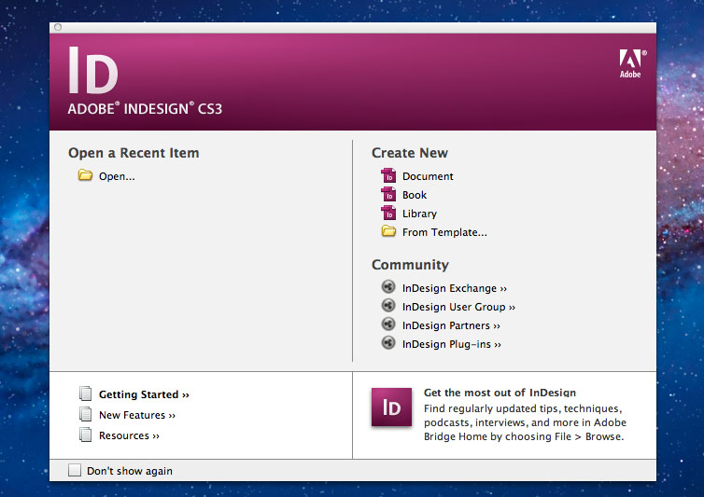Viewport: 704px width, 497px height.
Task: Click the InDesign User Group icon
Action: tap(388, 306)
